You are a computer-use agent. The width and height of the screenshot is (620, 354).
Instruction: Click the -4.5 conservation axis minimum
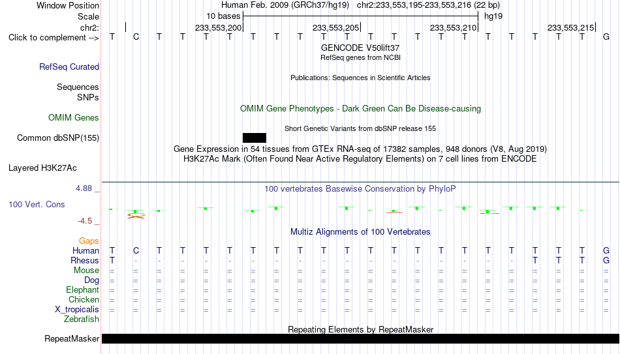[85, 221]
